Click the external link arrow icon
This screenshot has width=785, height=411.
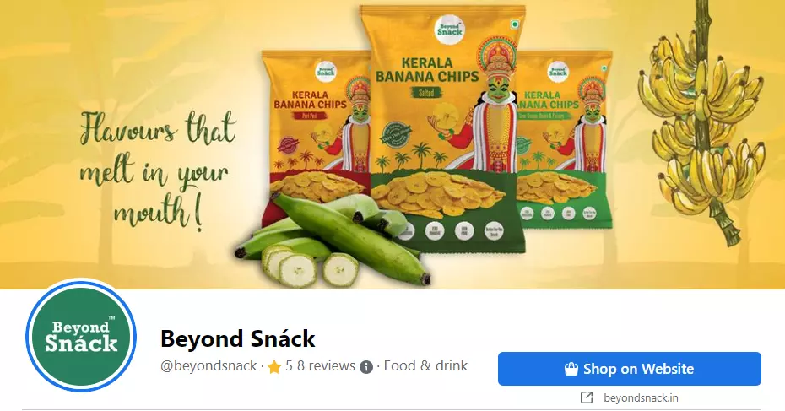587,398
